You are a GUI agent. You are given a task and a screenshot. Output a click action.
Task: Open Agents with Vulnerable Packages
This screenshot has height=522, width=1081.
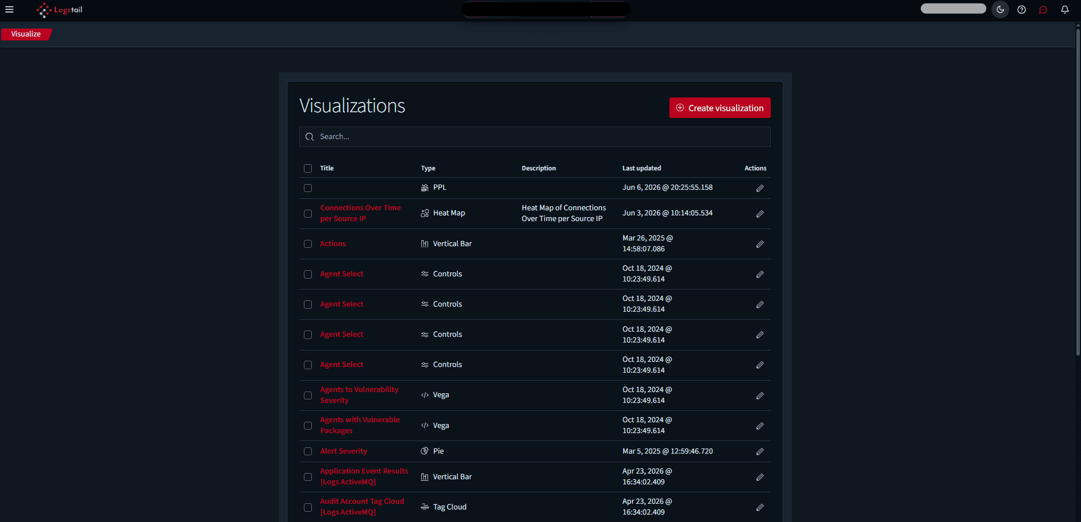click(x=360, y=425)
